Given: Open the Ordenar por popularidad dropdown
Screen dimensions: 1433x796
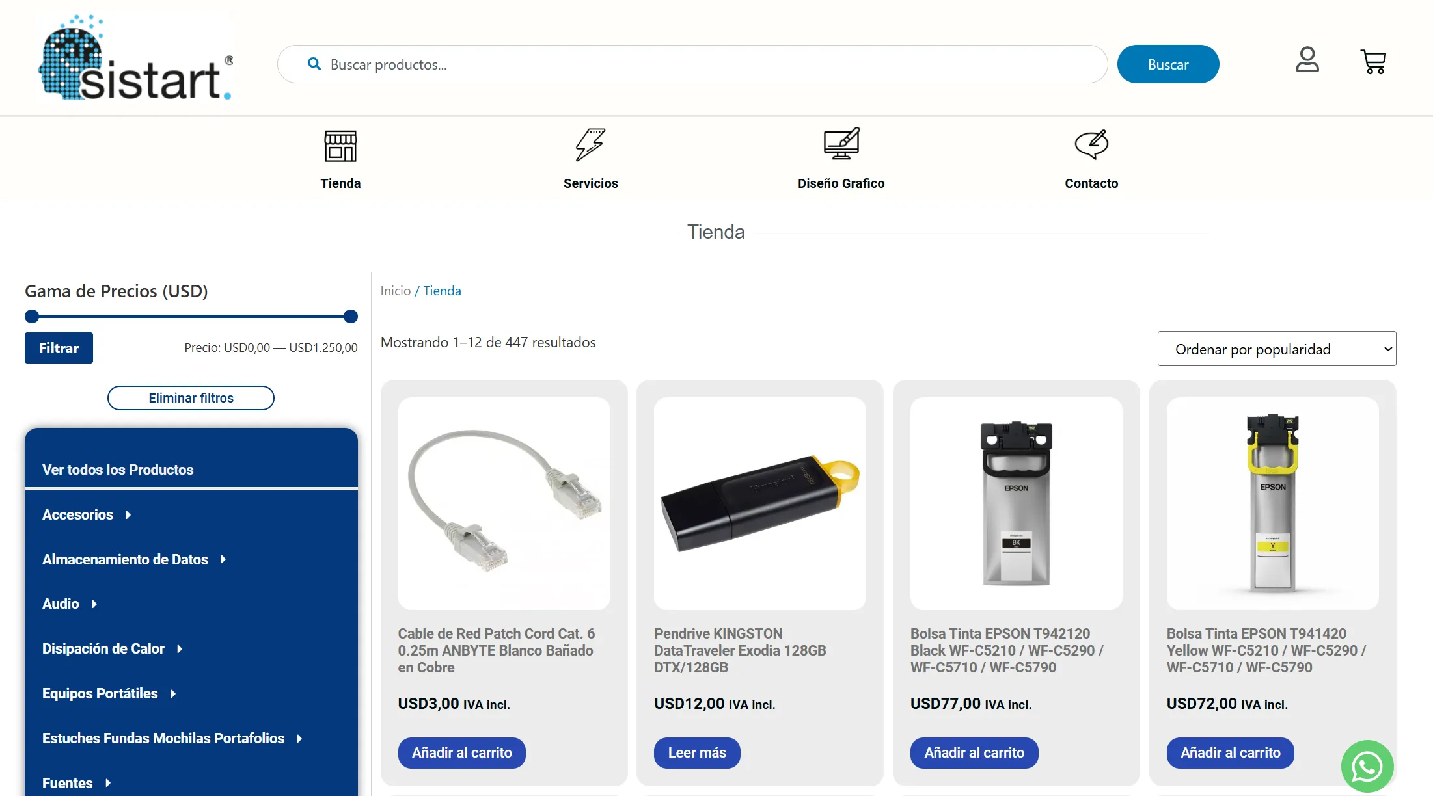Looking at the screenshot, I should 1276,349.
